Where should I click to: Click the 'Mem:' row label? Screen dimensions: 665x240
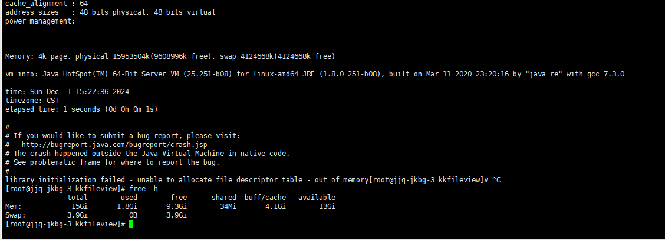click(14, 206)
